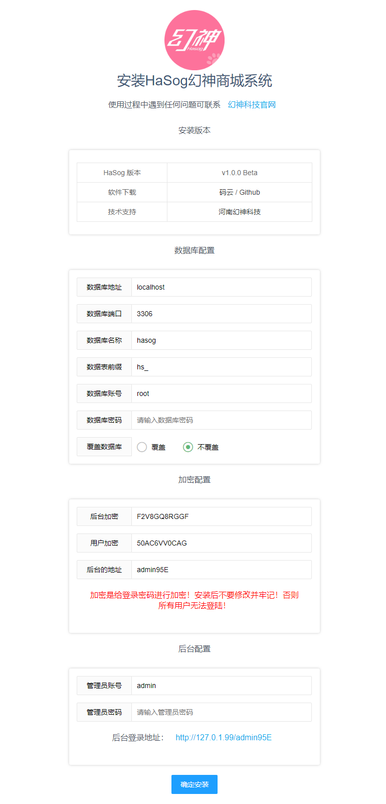Click the 管理员账号 field label
The height and width of the screenshot is (804, 386).
tap(104, 686)
